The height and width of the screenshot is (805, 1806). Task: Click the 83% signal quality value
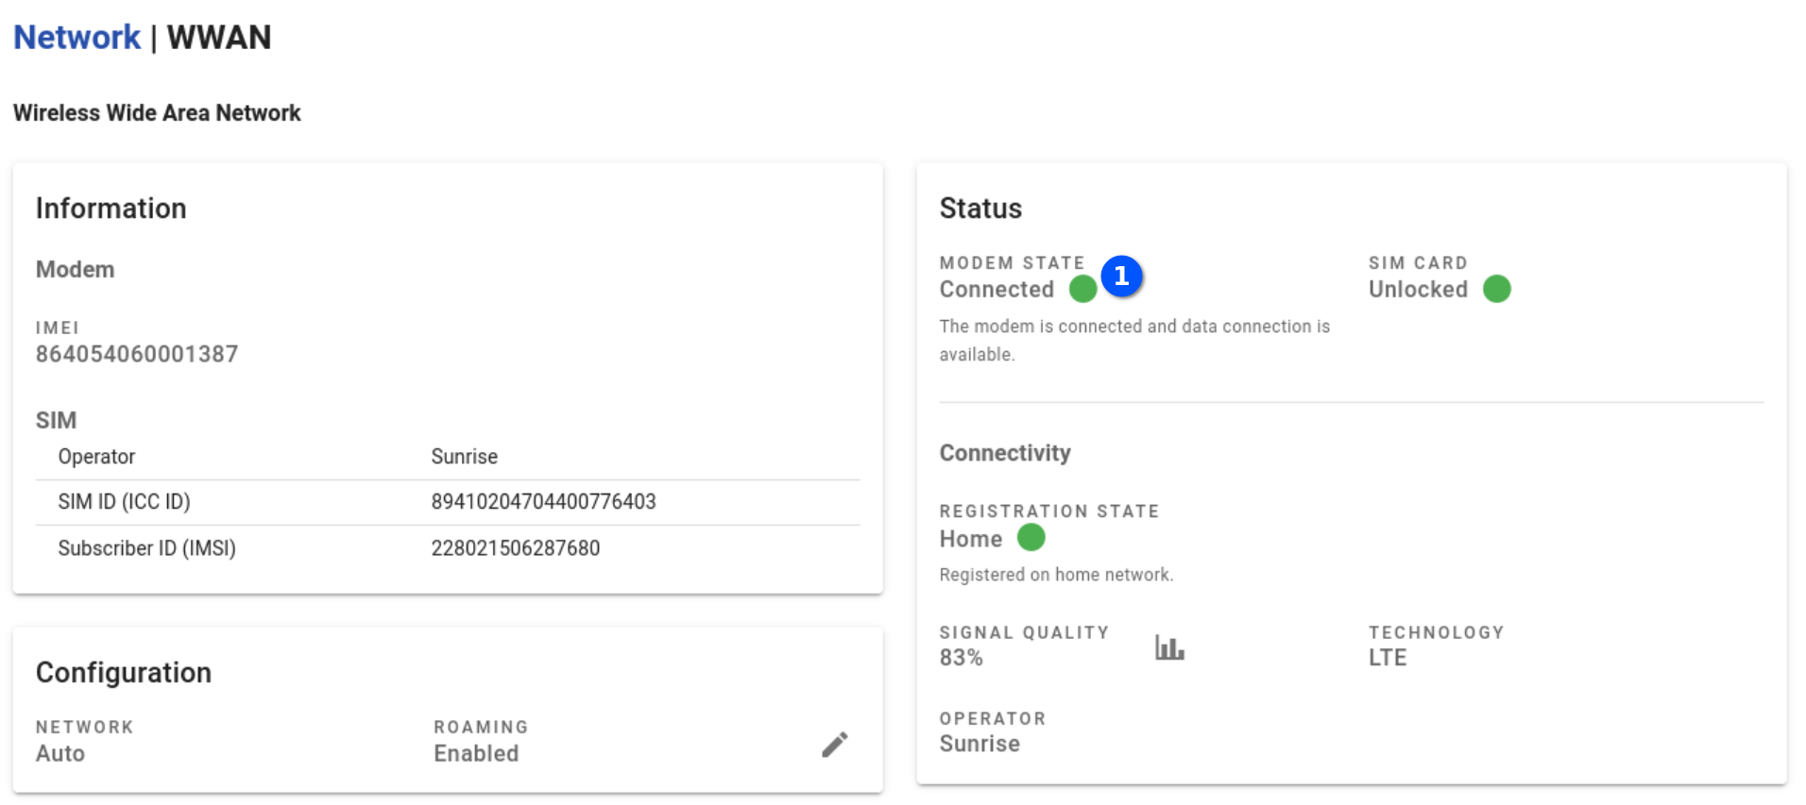pyautogui.click(x=961, y=658)
